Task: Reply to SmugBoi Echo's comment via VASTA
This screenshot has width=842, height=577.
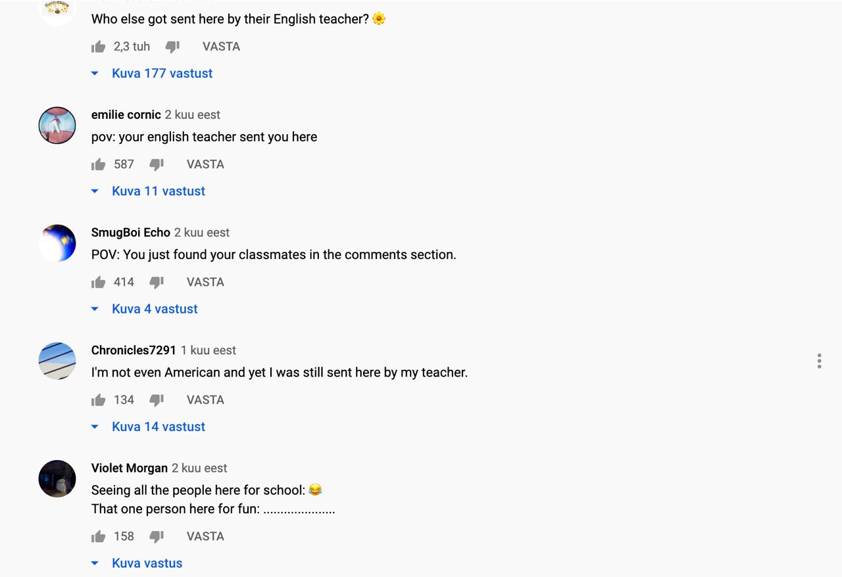Action: [x=205, y=282]
